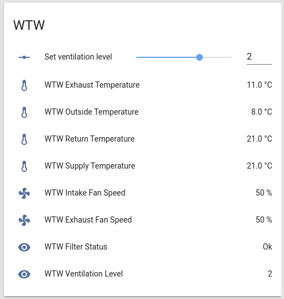Click the WTW Exhaust Fan Speed label
The image size is (284, 299).
point(88,220)
